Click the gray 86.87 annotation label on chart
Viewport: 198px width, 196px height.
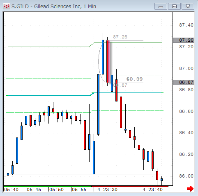tap(120, 85)
